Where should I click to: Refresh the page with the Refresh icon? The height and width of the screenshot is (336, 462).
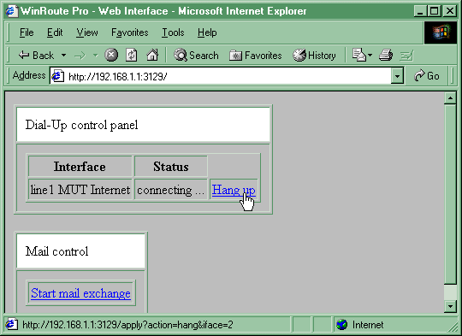[132, 55]
